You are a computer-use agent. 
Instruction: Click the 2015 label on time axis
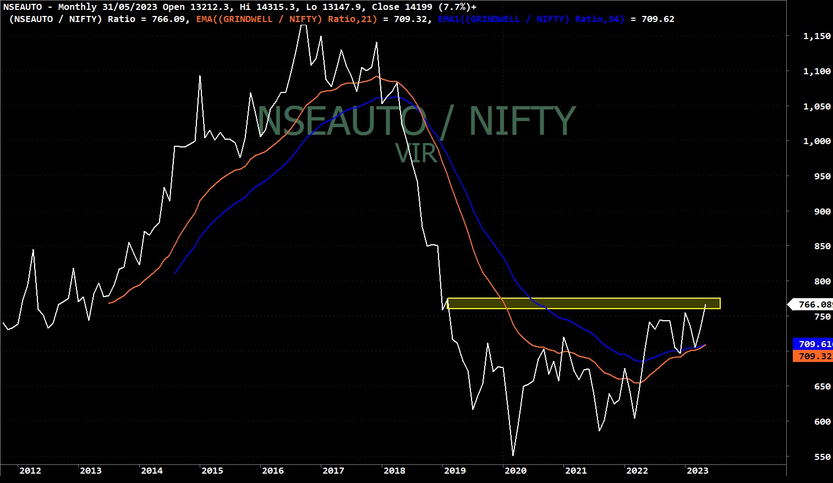[212, 470]
